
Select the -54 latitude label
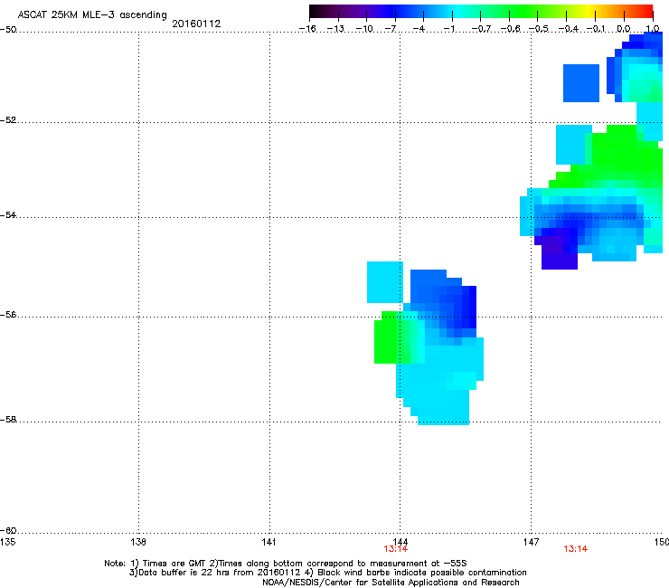(8, 214)
